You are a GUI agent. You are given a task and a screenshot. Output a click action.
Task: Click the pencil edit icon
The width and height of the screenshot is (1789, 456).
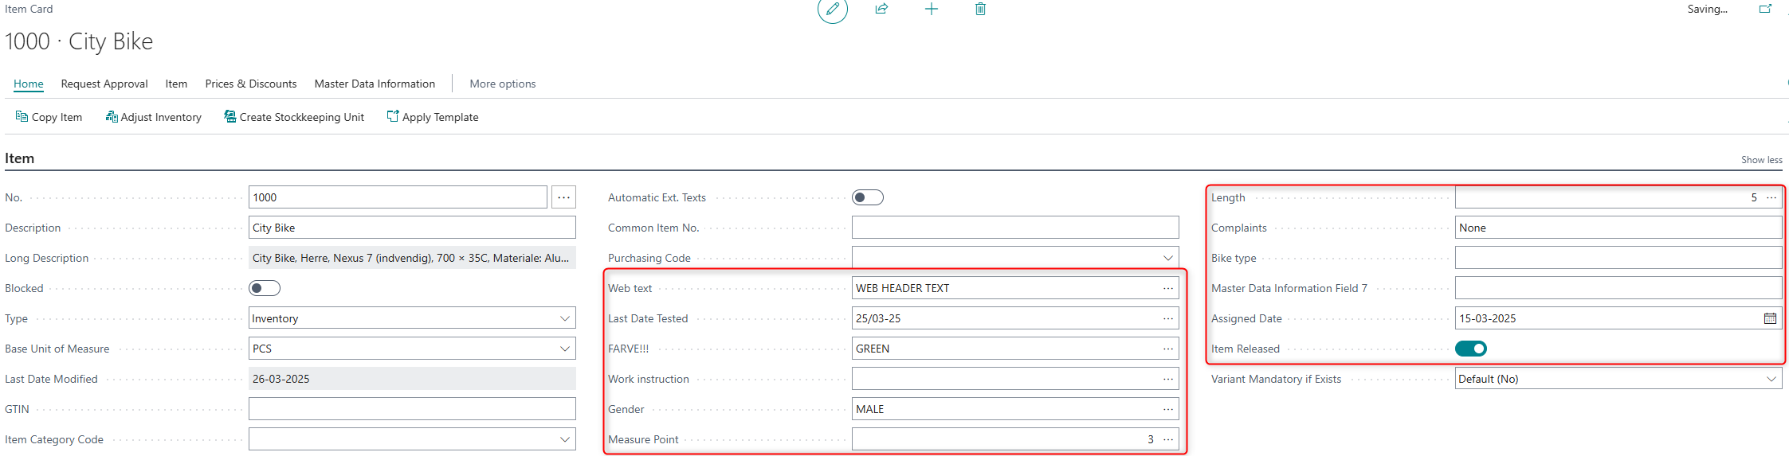[x=832, y=10]
